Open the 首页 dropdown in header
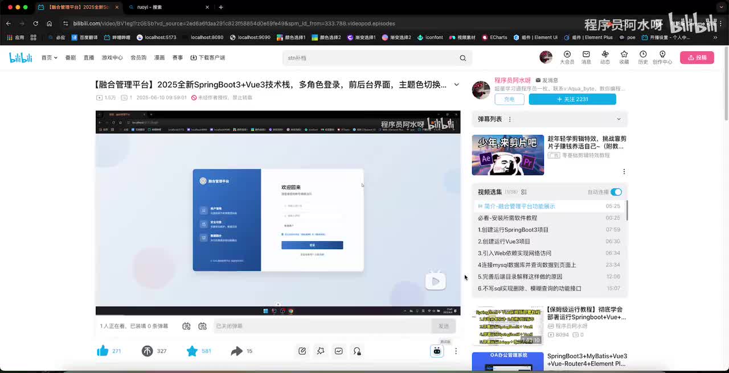The width and height of the screenshot is (729, 373). pyautogui.click(x=49, y=58)
